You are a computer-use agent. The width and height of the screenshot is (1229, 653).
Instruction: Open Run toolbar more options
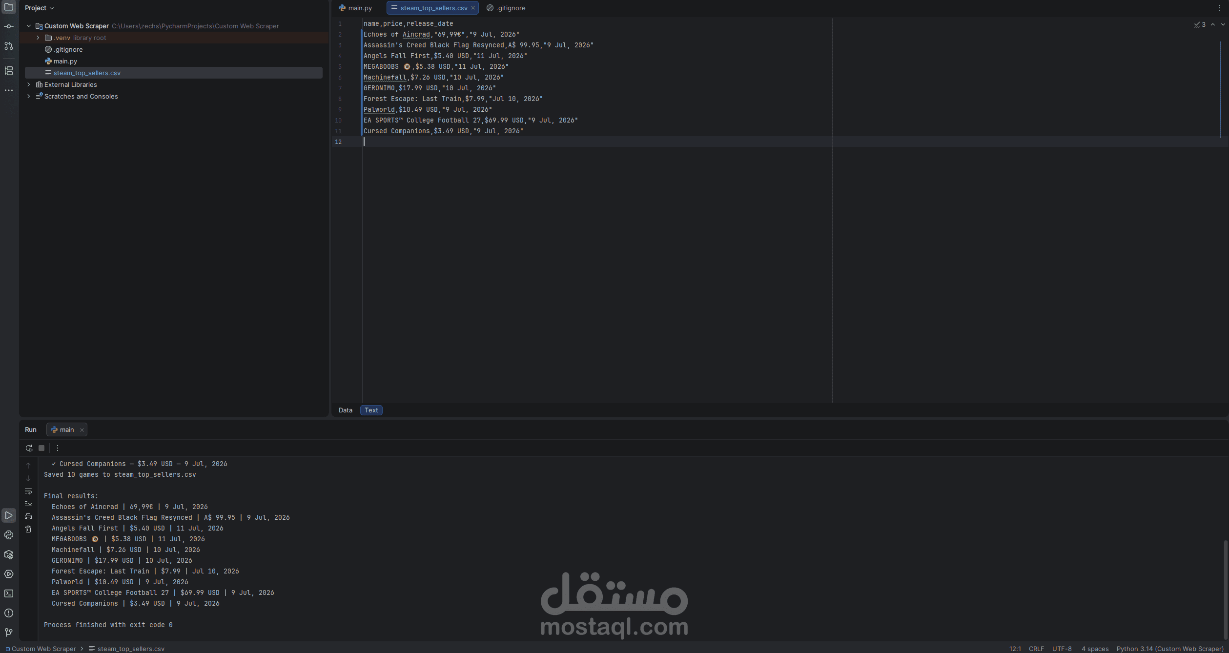(x=58, y=448)
